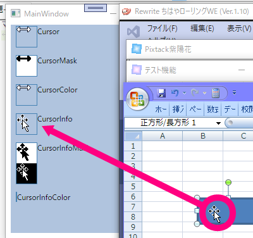The width and height of the screenshot is (253, 238).
Task: Minimize the テスト機能 window
Action: [242, 70]
